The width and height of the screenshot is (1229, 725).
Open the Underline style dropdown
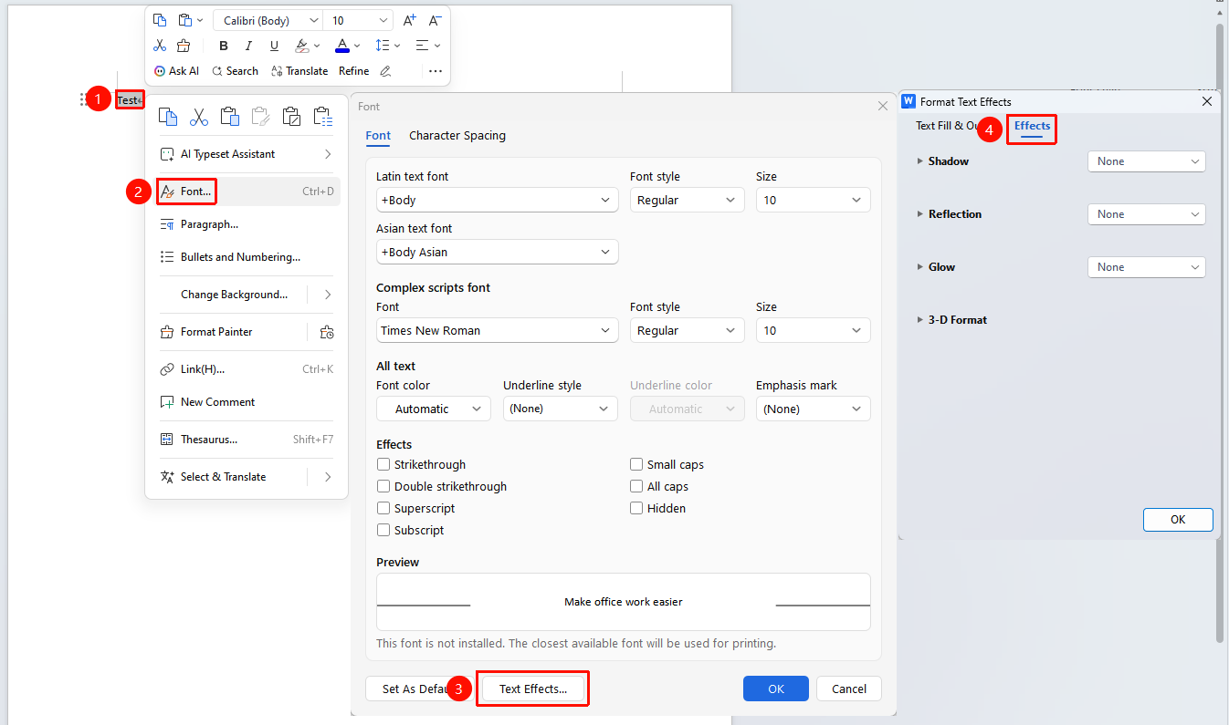[561, 409]
